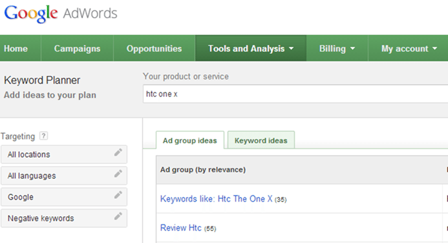
Task: Open the Review Htc ad group link
Action: 181,228
